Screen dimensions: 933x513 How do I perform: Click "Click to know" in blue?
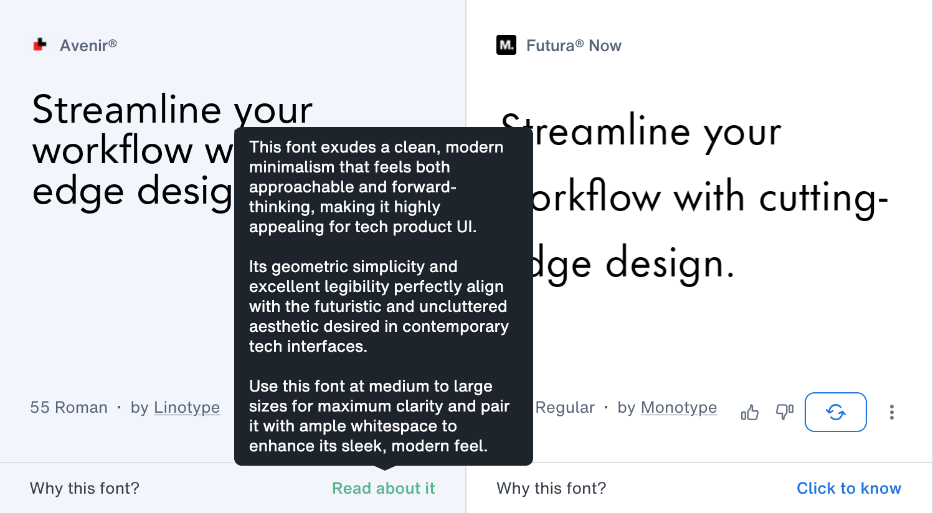click(x=849, y=488)
